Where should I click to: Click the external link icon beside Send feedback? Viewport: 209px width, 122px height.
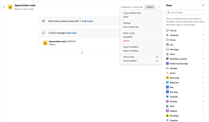tap(157, 61)
